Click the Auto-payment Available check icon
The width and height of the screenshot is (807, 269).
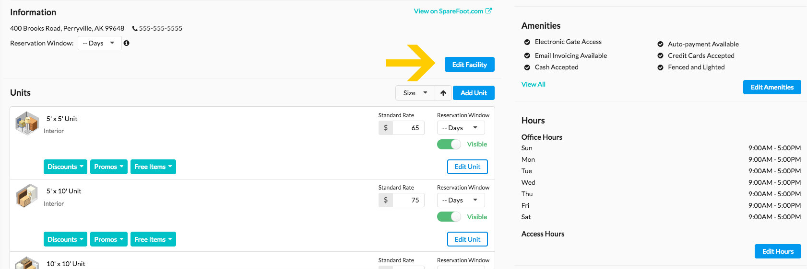pyautogui.click(x=660, y=44)
